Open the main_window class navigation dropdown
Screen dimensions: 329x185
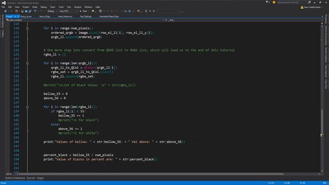pyautogui.click(x=85, y=20)
